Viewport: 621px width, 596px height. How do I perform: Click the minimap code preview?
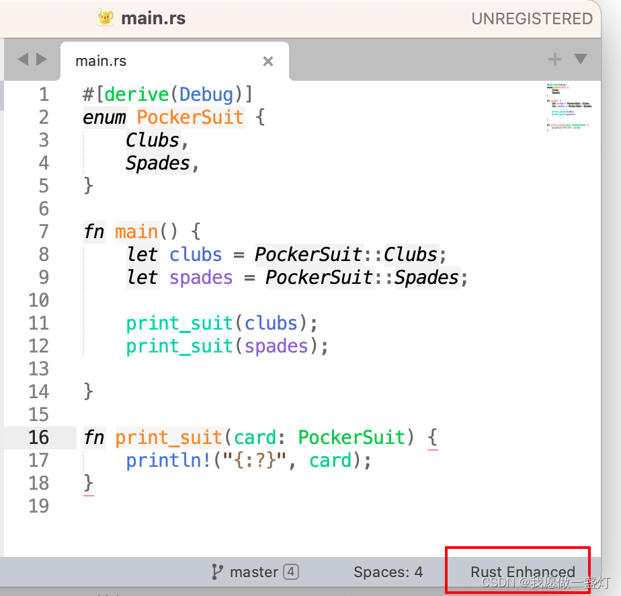pos(568,104)
